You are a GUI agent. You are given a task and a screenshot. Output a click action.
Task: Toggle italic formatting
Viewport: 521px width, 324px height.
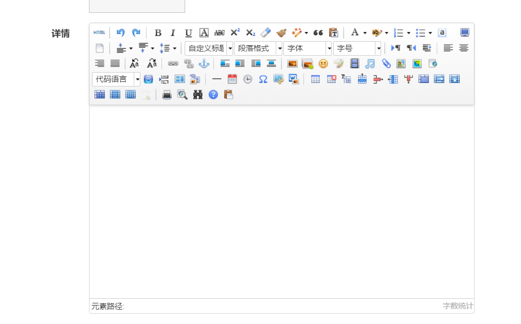pos(173,32)
